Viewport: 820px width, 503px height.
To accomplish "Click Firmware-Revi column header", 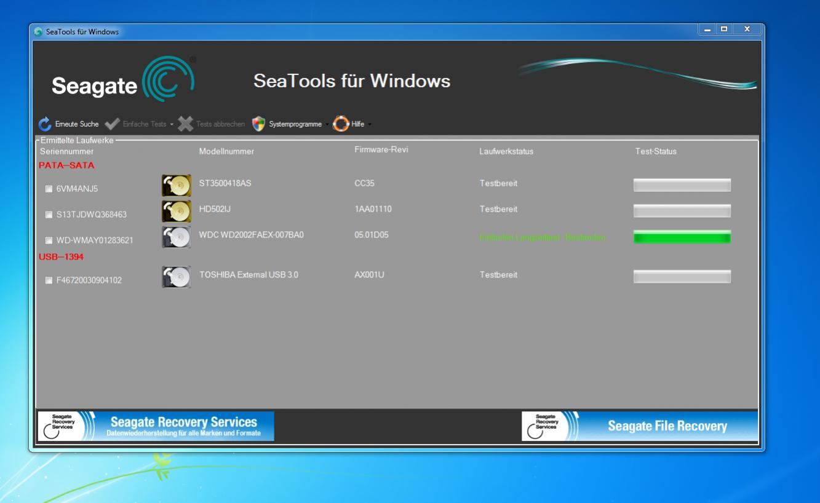I will (381, 150).
